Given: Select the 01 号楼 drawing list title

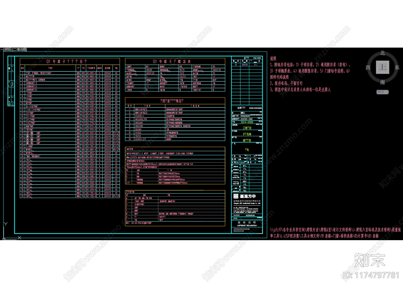Looking at the screenshot, I should 66,61.
